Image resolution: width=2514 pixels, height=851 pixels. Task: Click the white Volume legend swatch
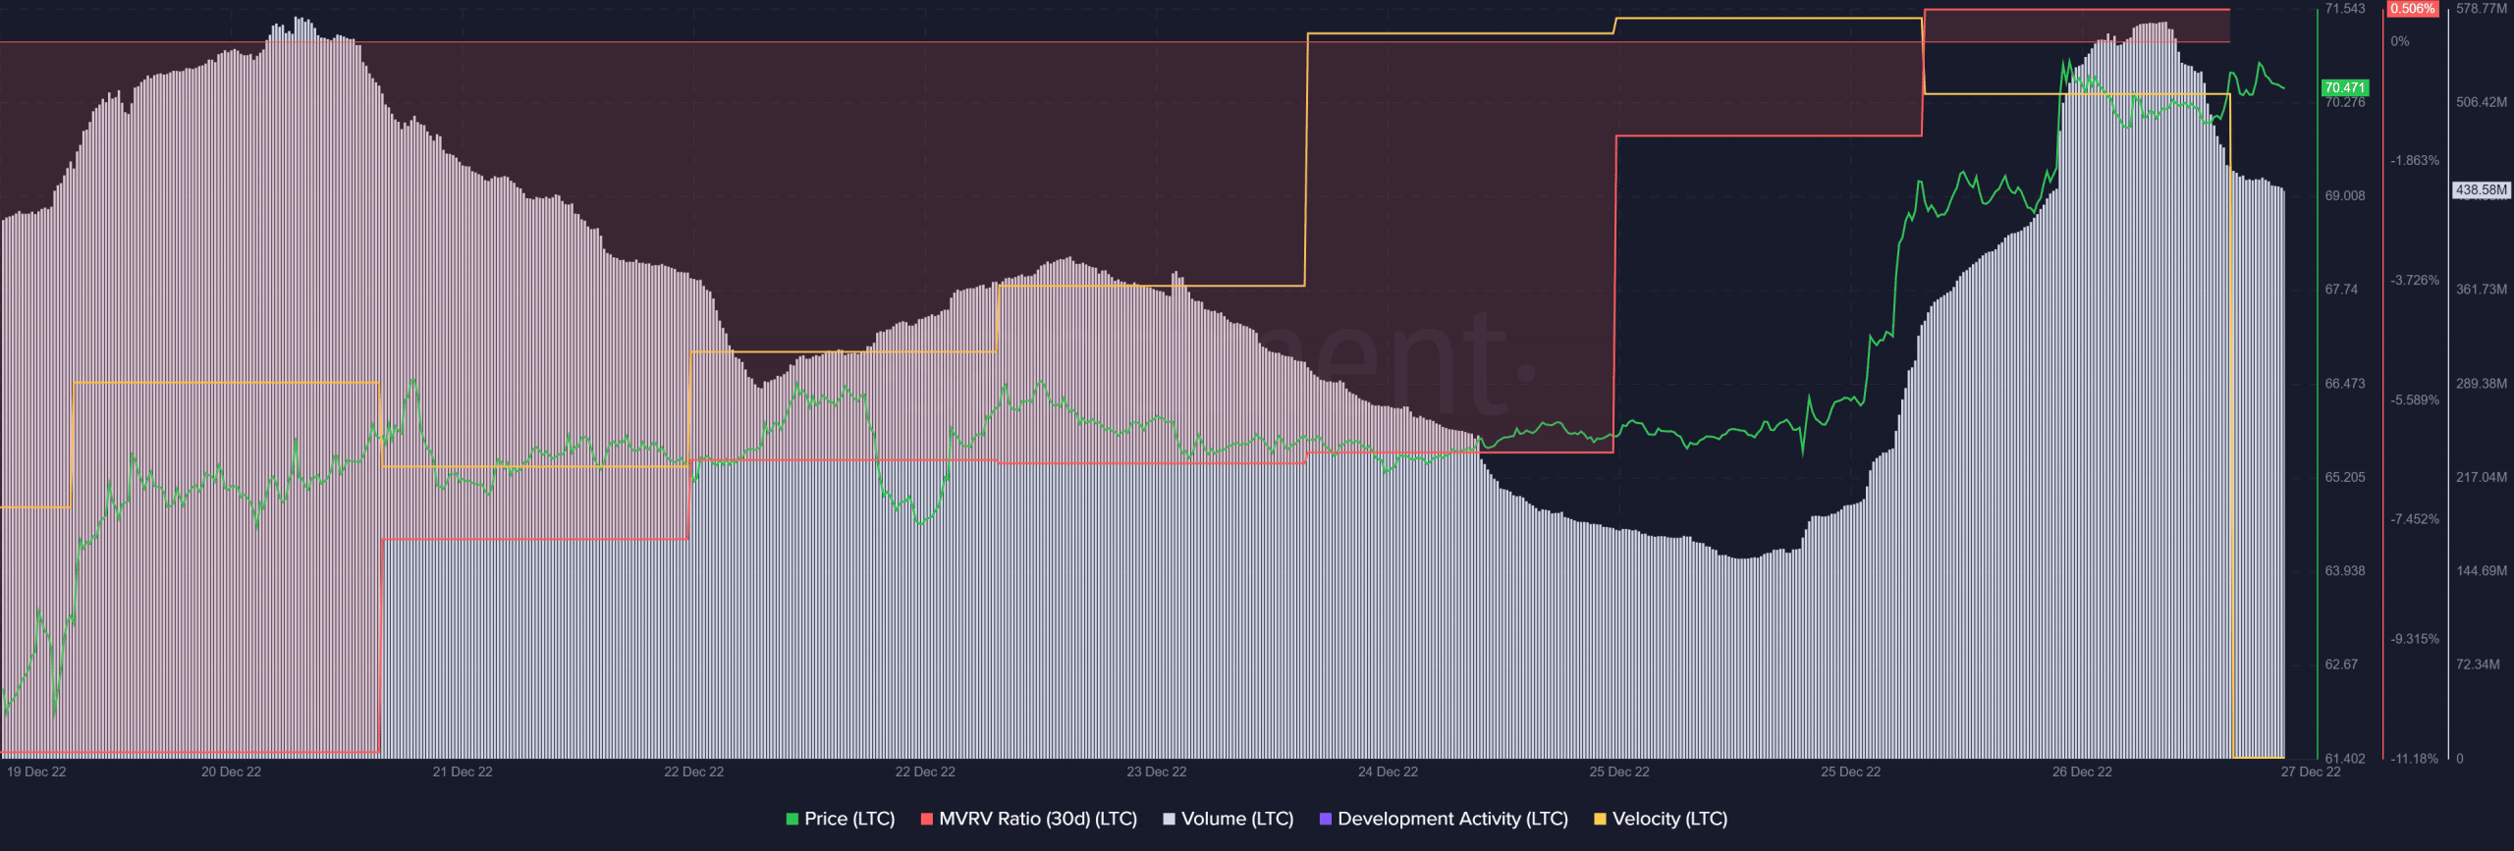[x=1169, y=820]
